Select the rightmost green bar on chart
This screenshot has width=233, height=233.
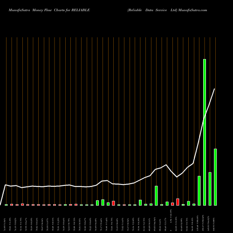pos(215,177)
